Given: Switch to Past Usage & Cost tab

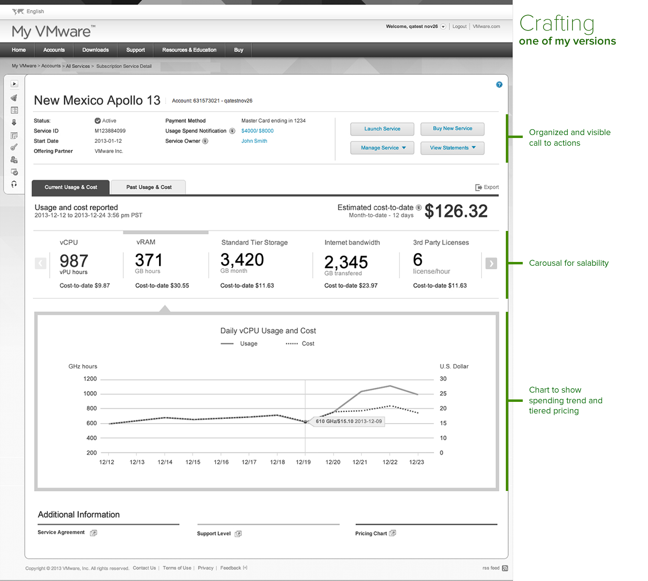Looking at the screenshot, I should 148,187.
